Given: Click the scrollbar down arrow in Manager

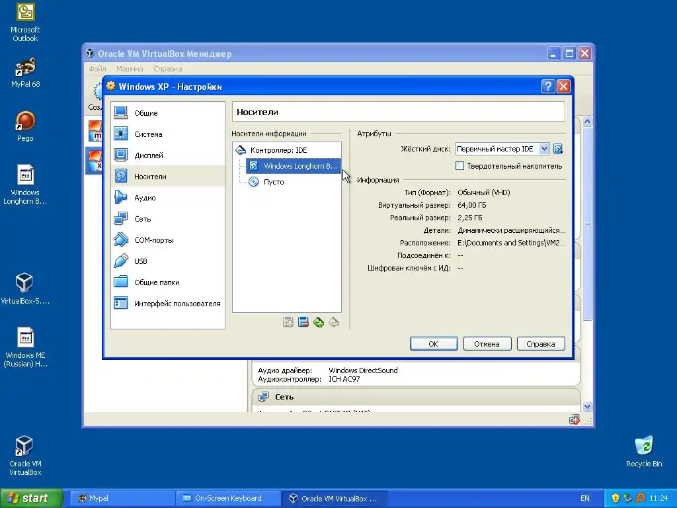Looking at the screenshot, I should tap(587, 407).
